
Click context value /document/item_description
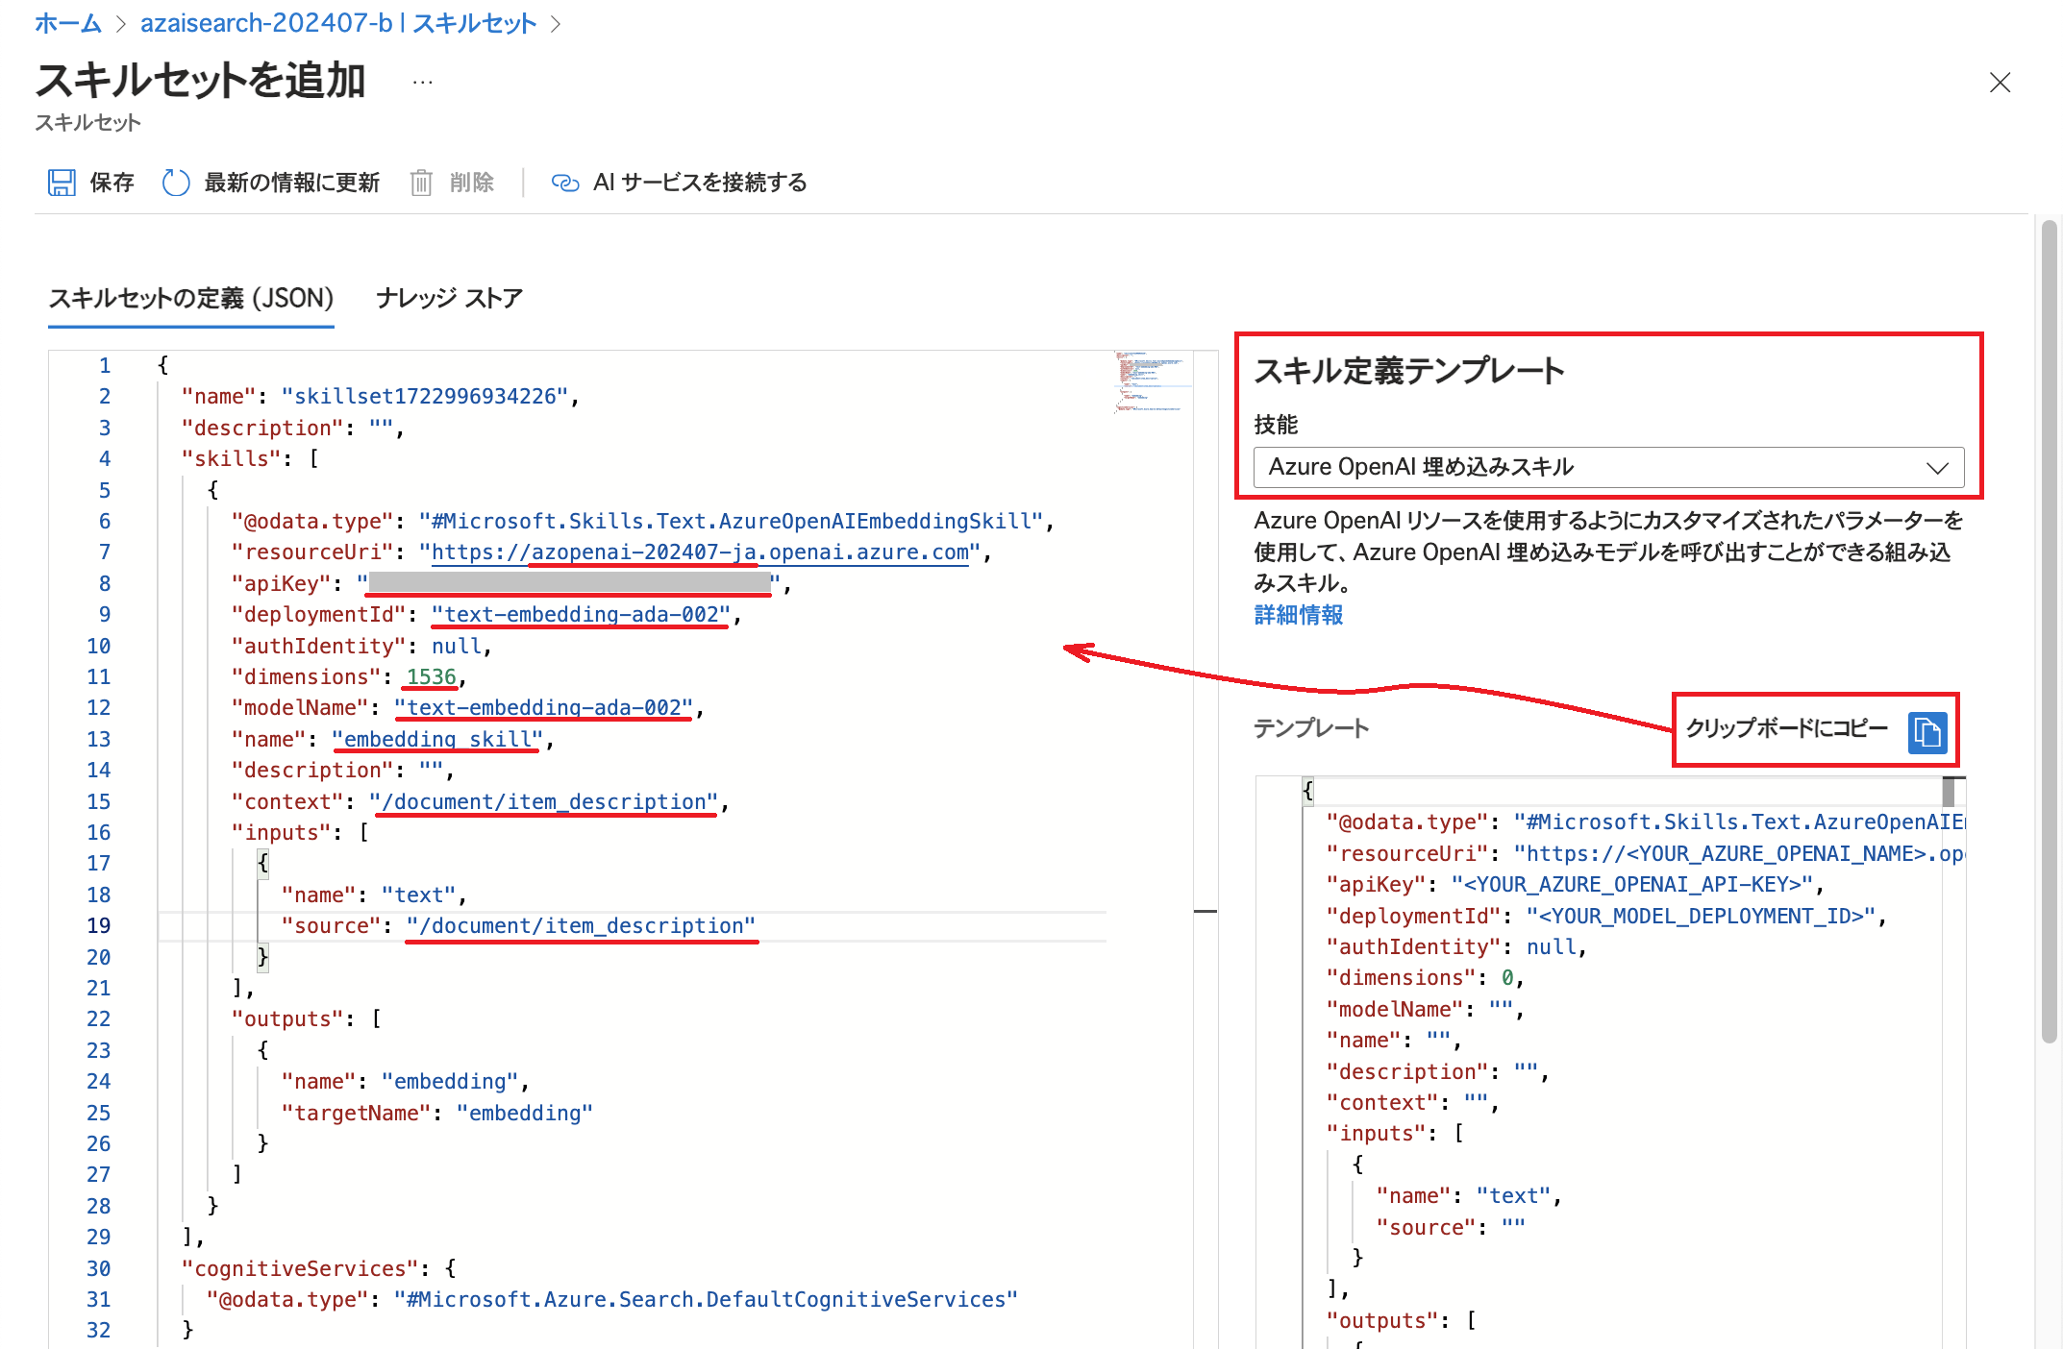[x=544, y=802]
